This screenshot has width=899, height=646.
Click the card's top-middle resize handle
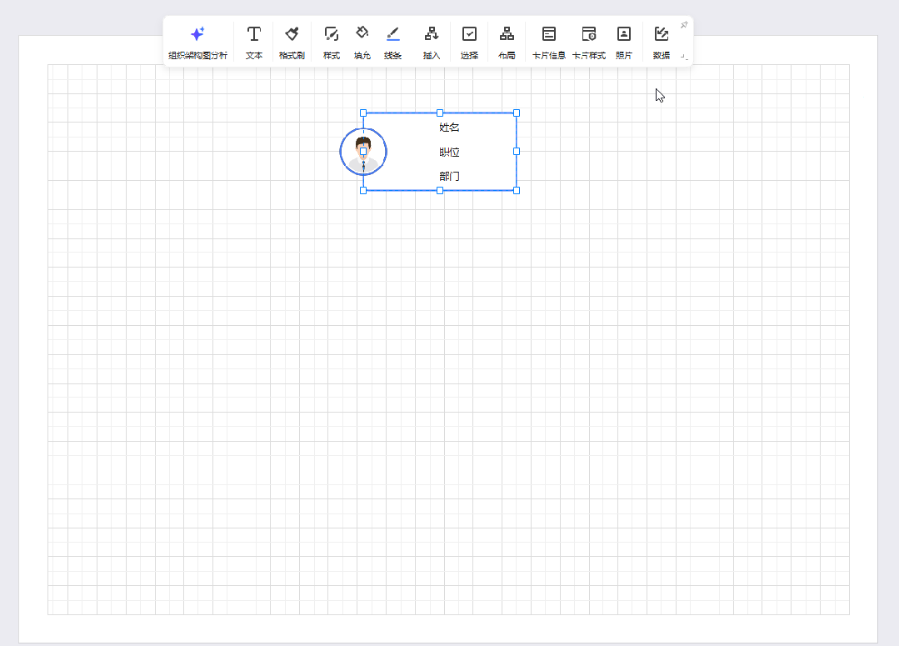(x=440, y=113)
